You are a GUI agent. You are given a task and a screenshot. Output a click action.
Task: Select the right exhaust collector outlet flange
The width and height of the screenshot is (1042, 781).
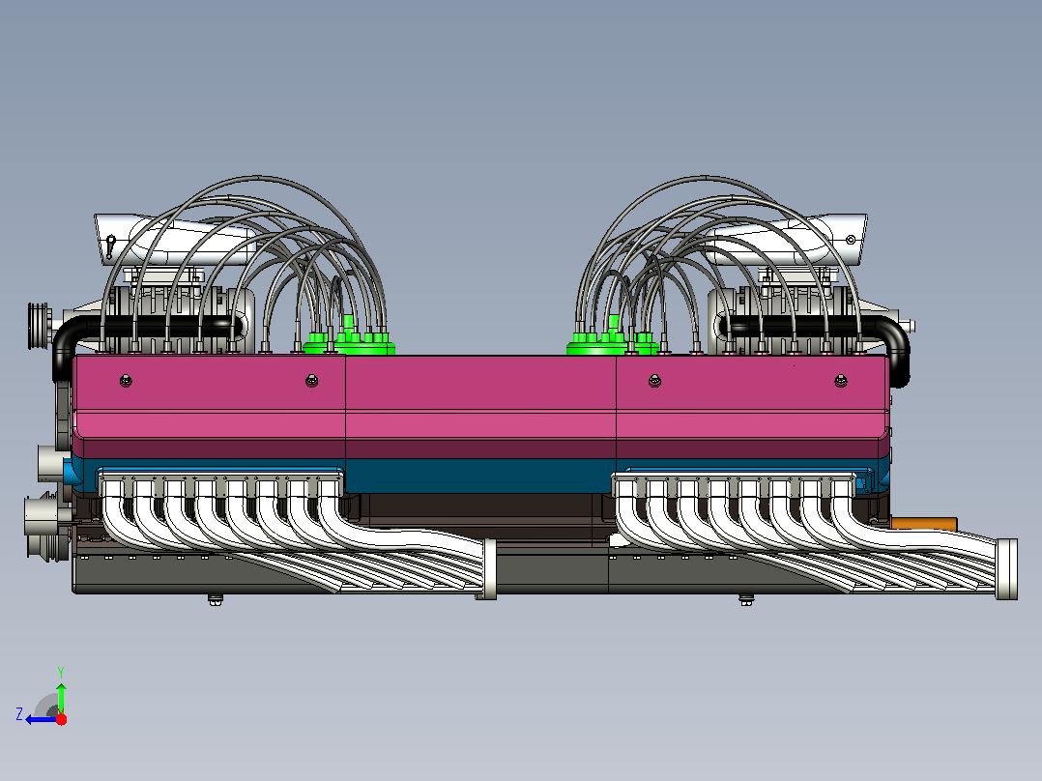point(1007,569)
